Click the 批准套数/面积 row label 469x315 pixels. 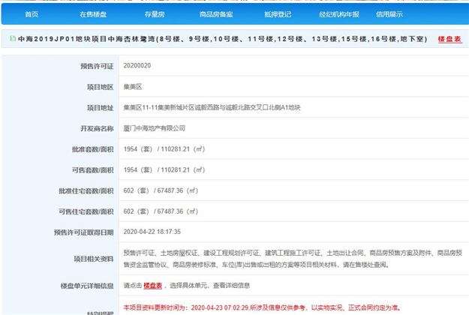(93, 149)
